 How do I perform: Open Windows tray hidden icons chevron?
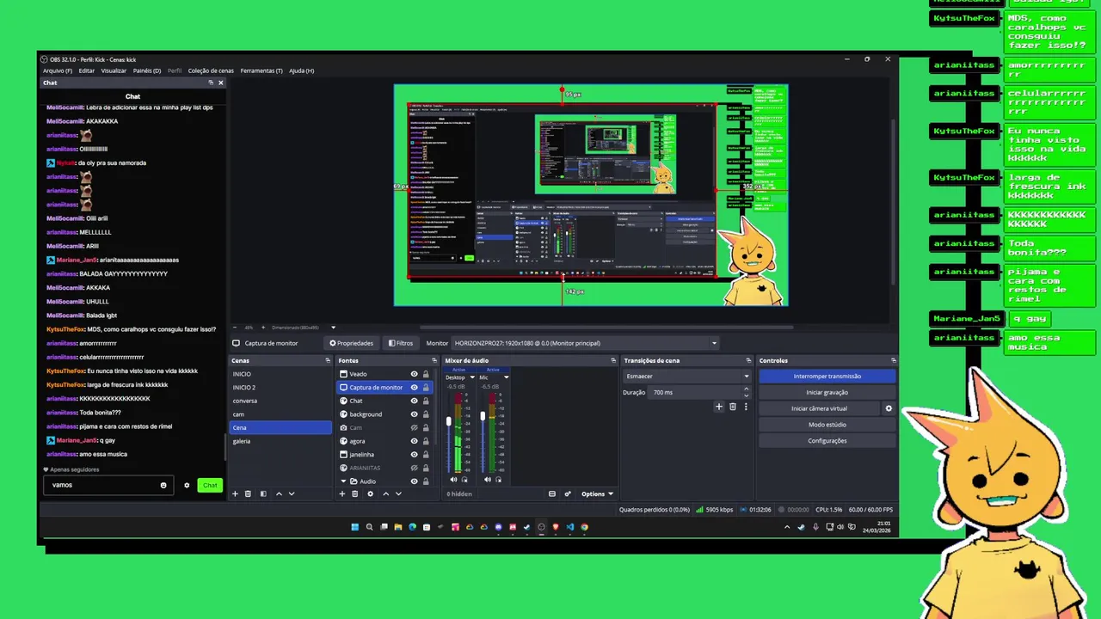[786, 527]
